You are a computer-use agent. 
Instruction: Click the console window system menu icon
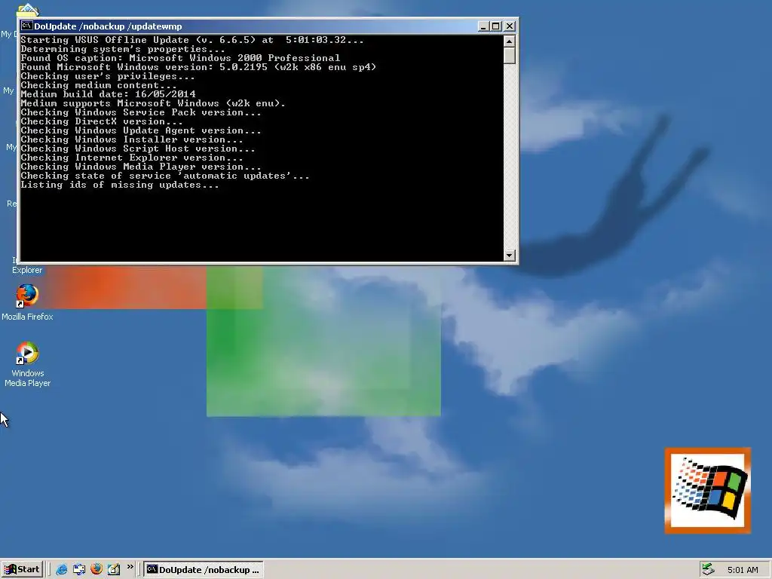click(x=26, y=26)
